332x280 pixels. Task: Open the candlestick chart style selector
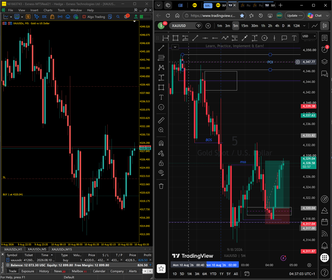click(x=325, y=26)
